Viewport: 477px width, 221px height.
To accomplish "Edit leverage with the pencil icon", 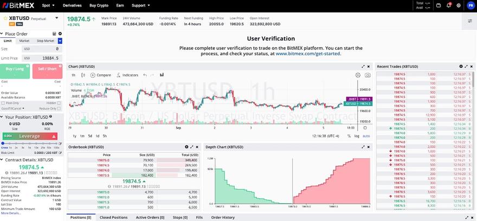I will 60,144.
